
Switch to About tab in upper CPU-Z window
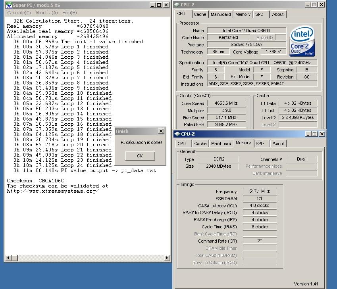278,14
